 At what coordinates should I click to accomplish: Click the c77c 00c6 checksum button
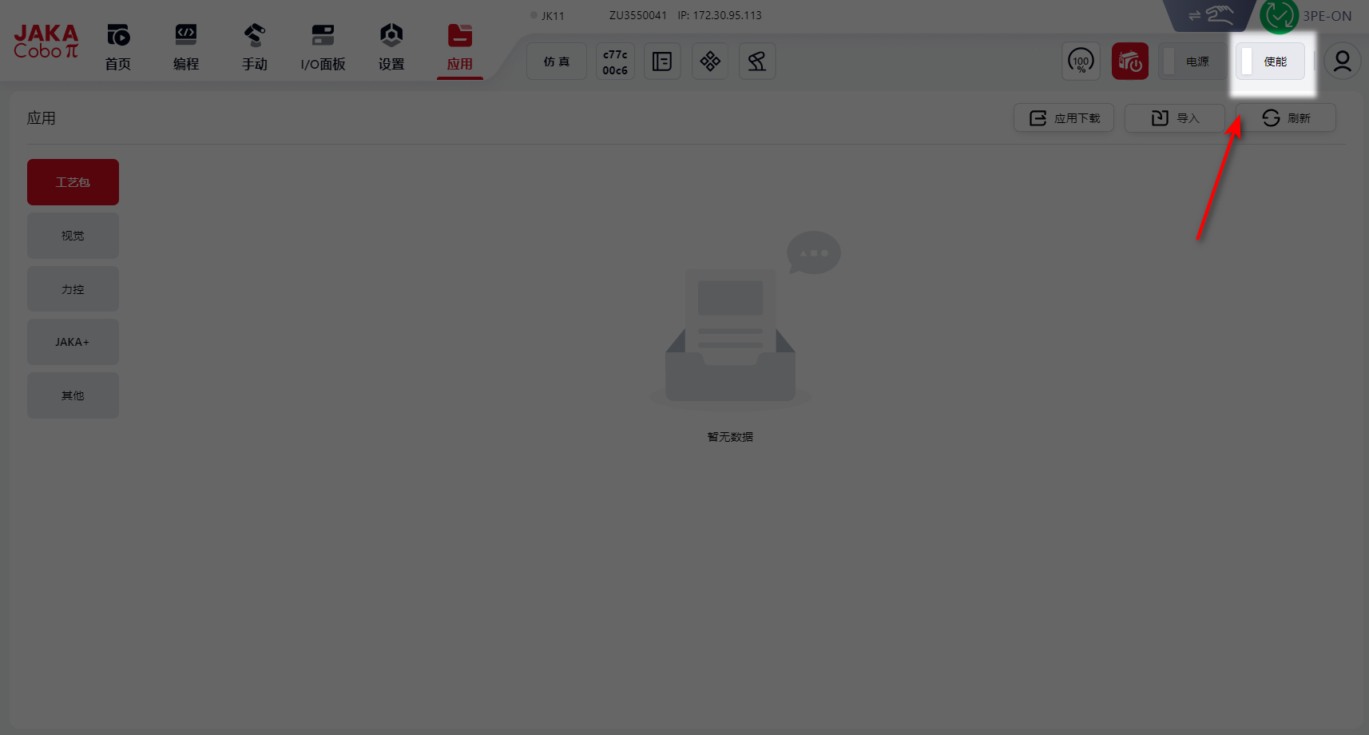coord(615,62)
